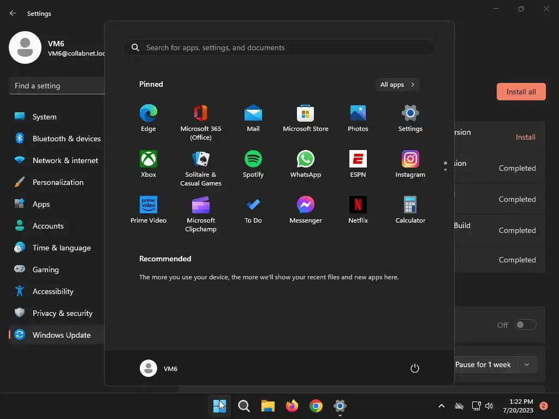559x419 pixels.
Task: Open Privacy & security settings
Action: [57, 313]
